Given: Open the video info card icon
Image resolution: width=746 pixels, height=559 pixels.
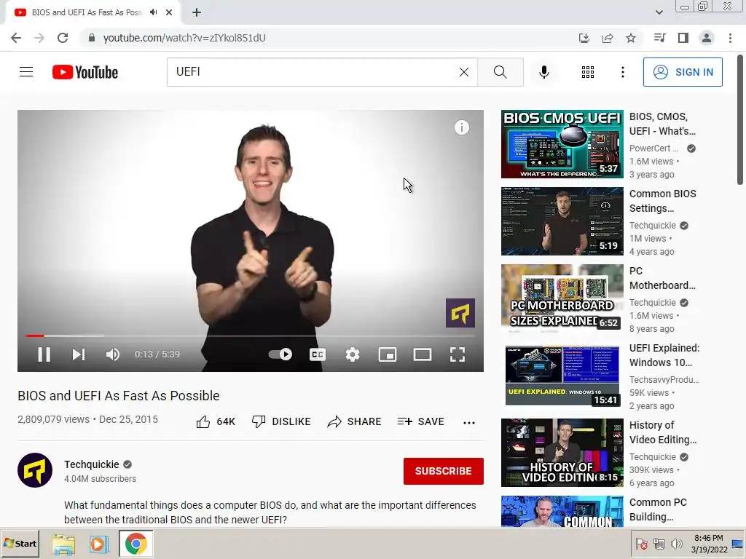Looking at the screenshot, I should [461, 127].
